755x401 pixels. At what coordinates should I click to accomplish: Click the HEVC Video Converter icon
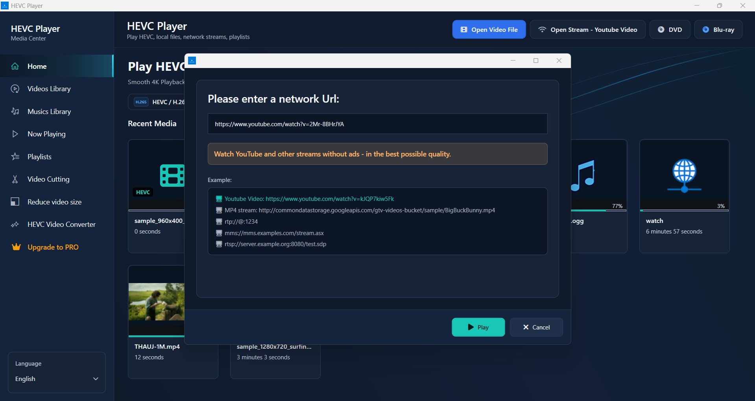pyautogui.click(x=15, y=224)
